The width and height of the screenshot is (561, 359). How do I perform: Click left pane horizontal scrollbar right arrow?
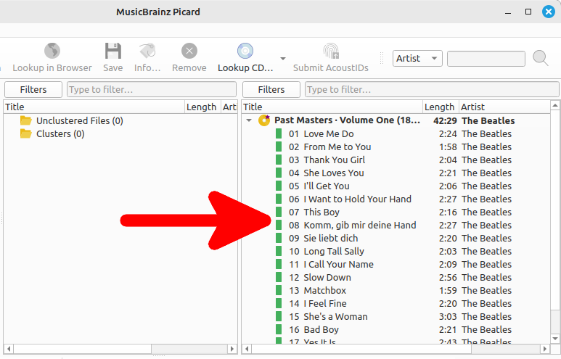click(232, 349)
